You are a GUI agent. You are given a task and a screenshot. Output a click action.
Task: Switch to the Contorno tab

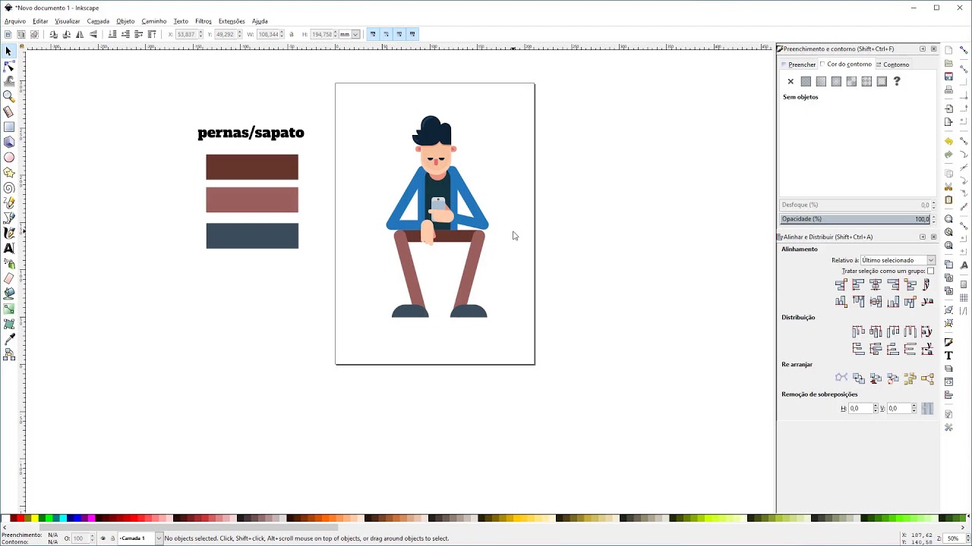pos(893,64)
